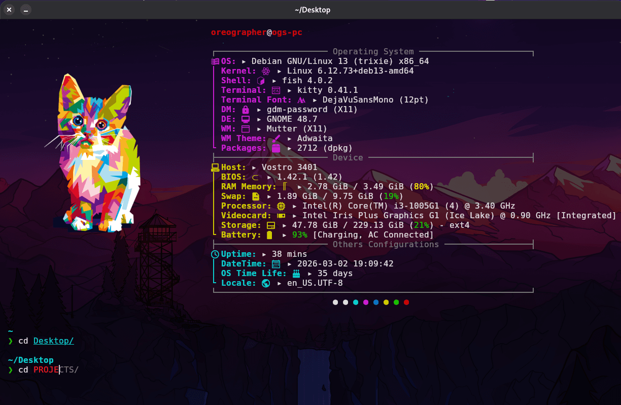Select the red color dot
This screenshot has width=621, height=405.
[x=406, y=302]
